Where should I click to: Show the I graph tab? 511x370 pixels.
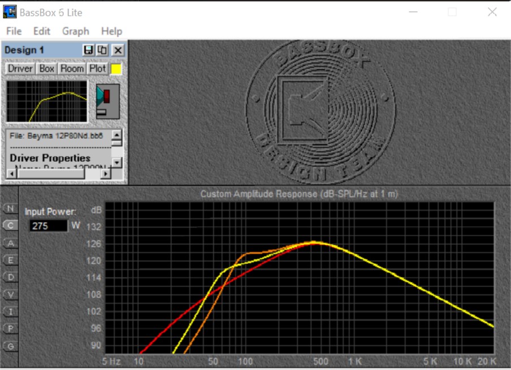click(10, 311)
